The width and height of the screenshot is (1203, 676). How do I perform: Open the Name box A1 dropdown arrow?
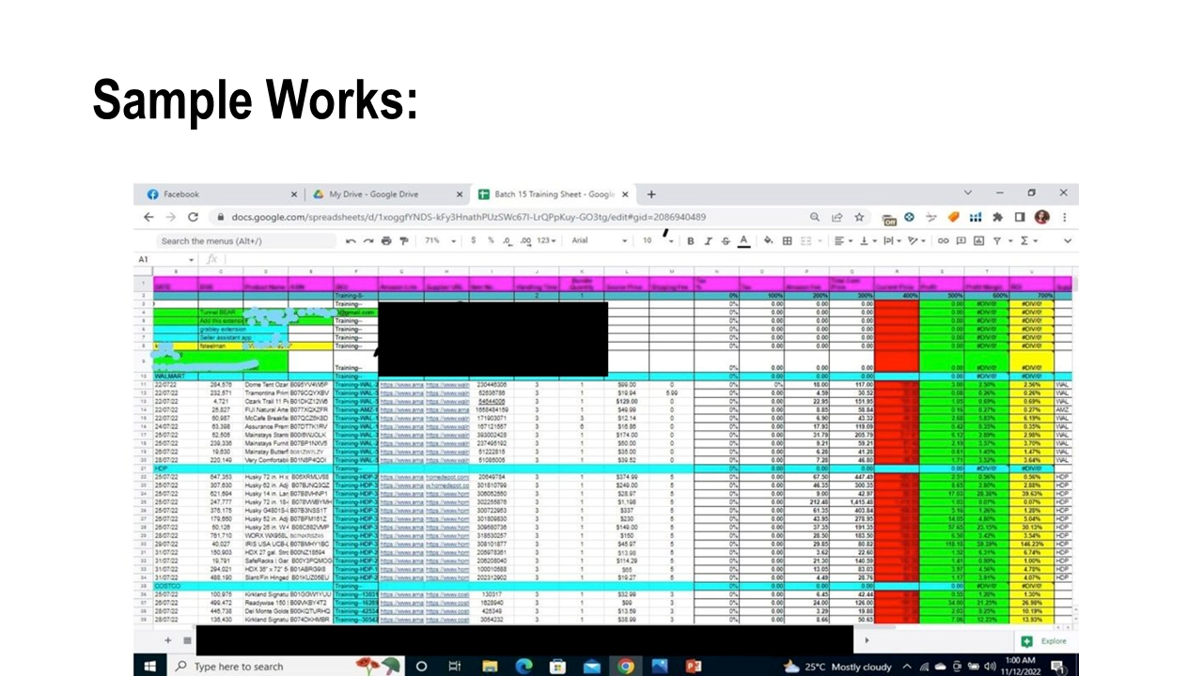click(x=192, y=259)
